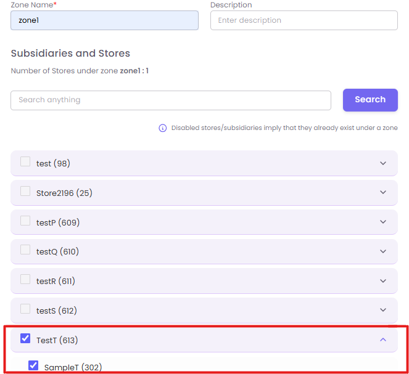This screenshot has width=409, height=374.
Task: Open the testQ (610) chevron
Action: 383,251
